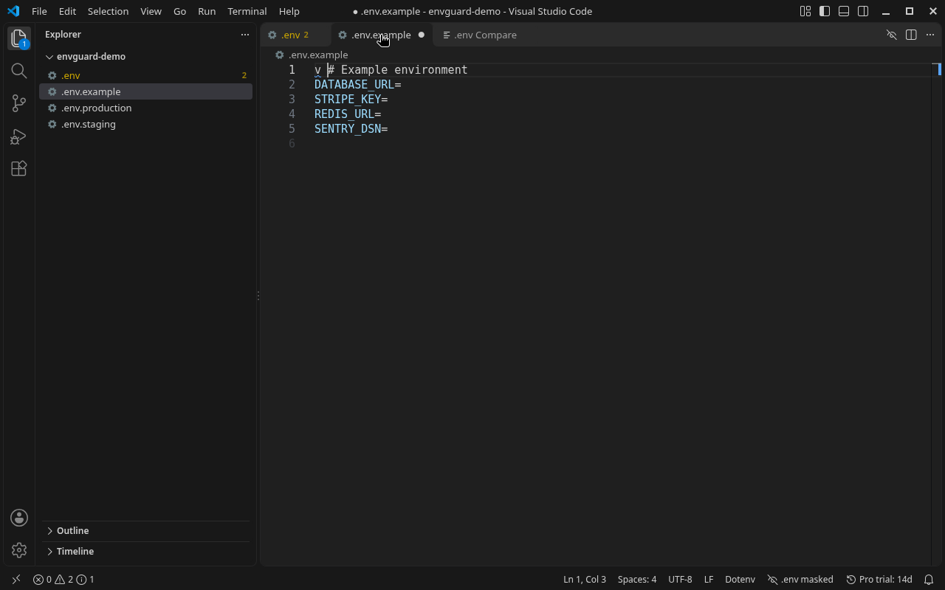Open editor more actions menu
945x590 pixels.
coord(930,35)
